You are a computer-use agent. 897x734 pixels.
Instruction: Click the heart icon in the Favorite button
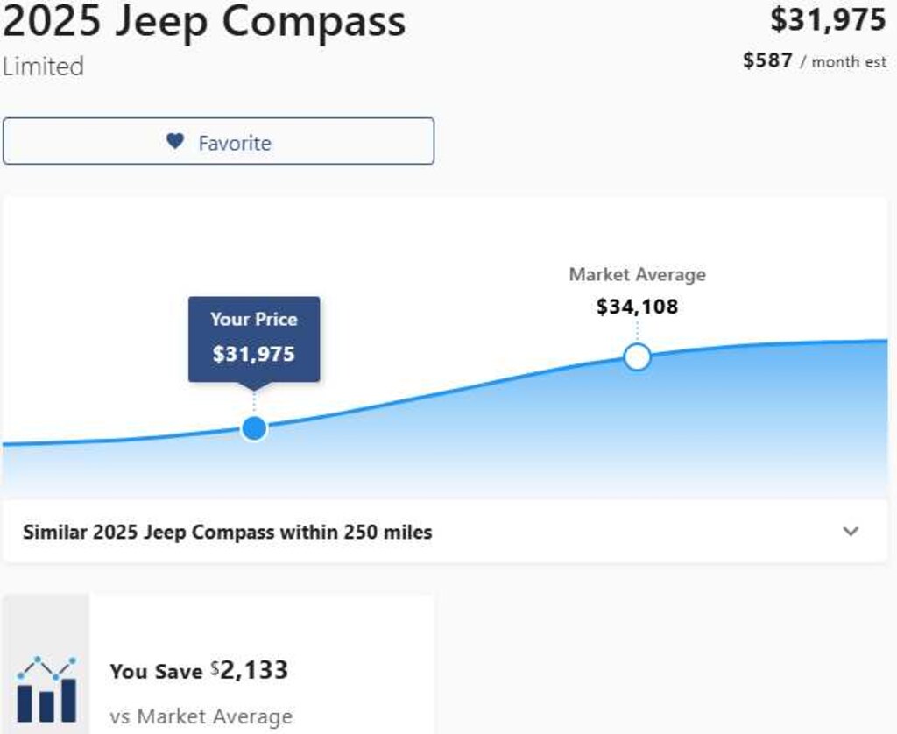173,141
